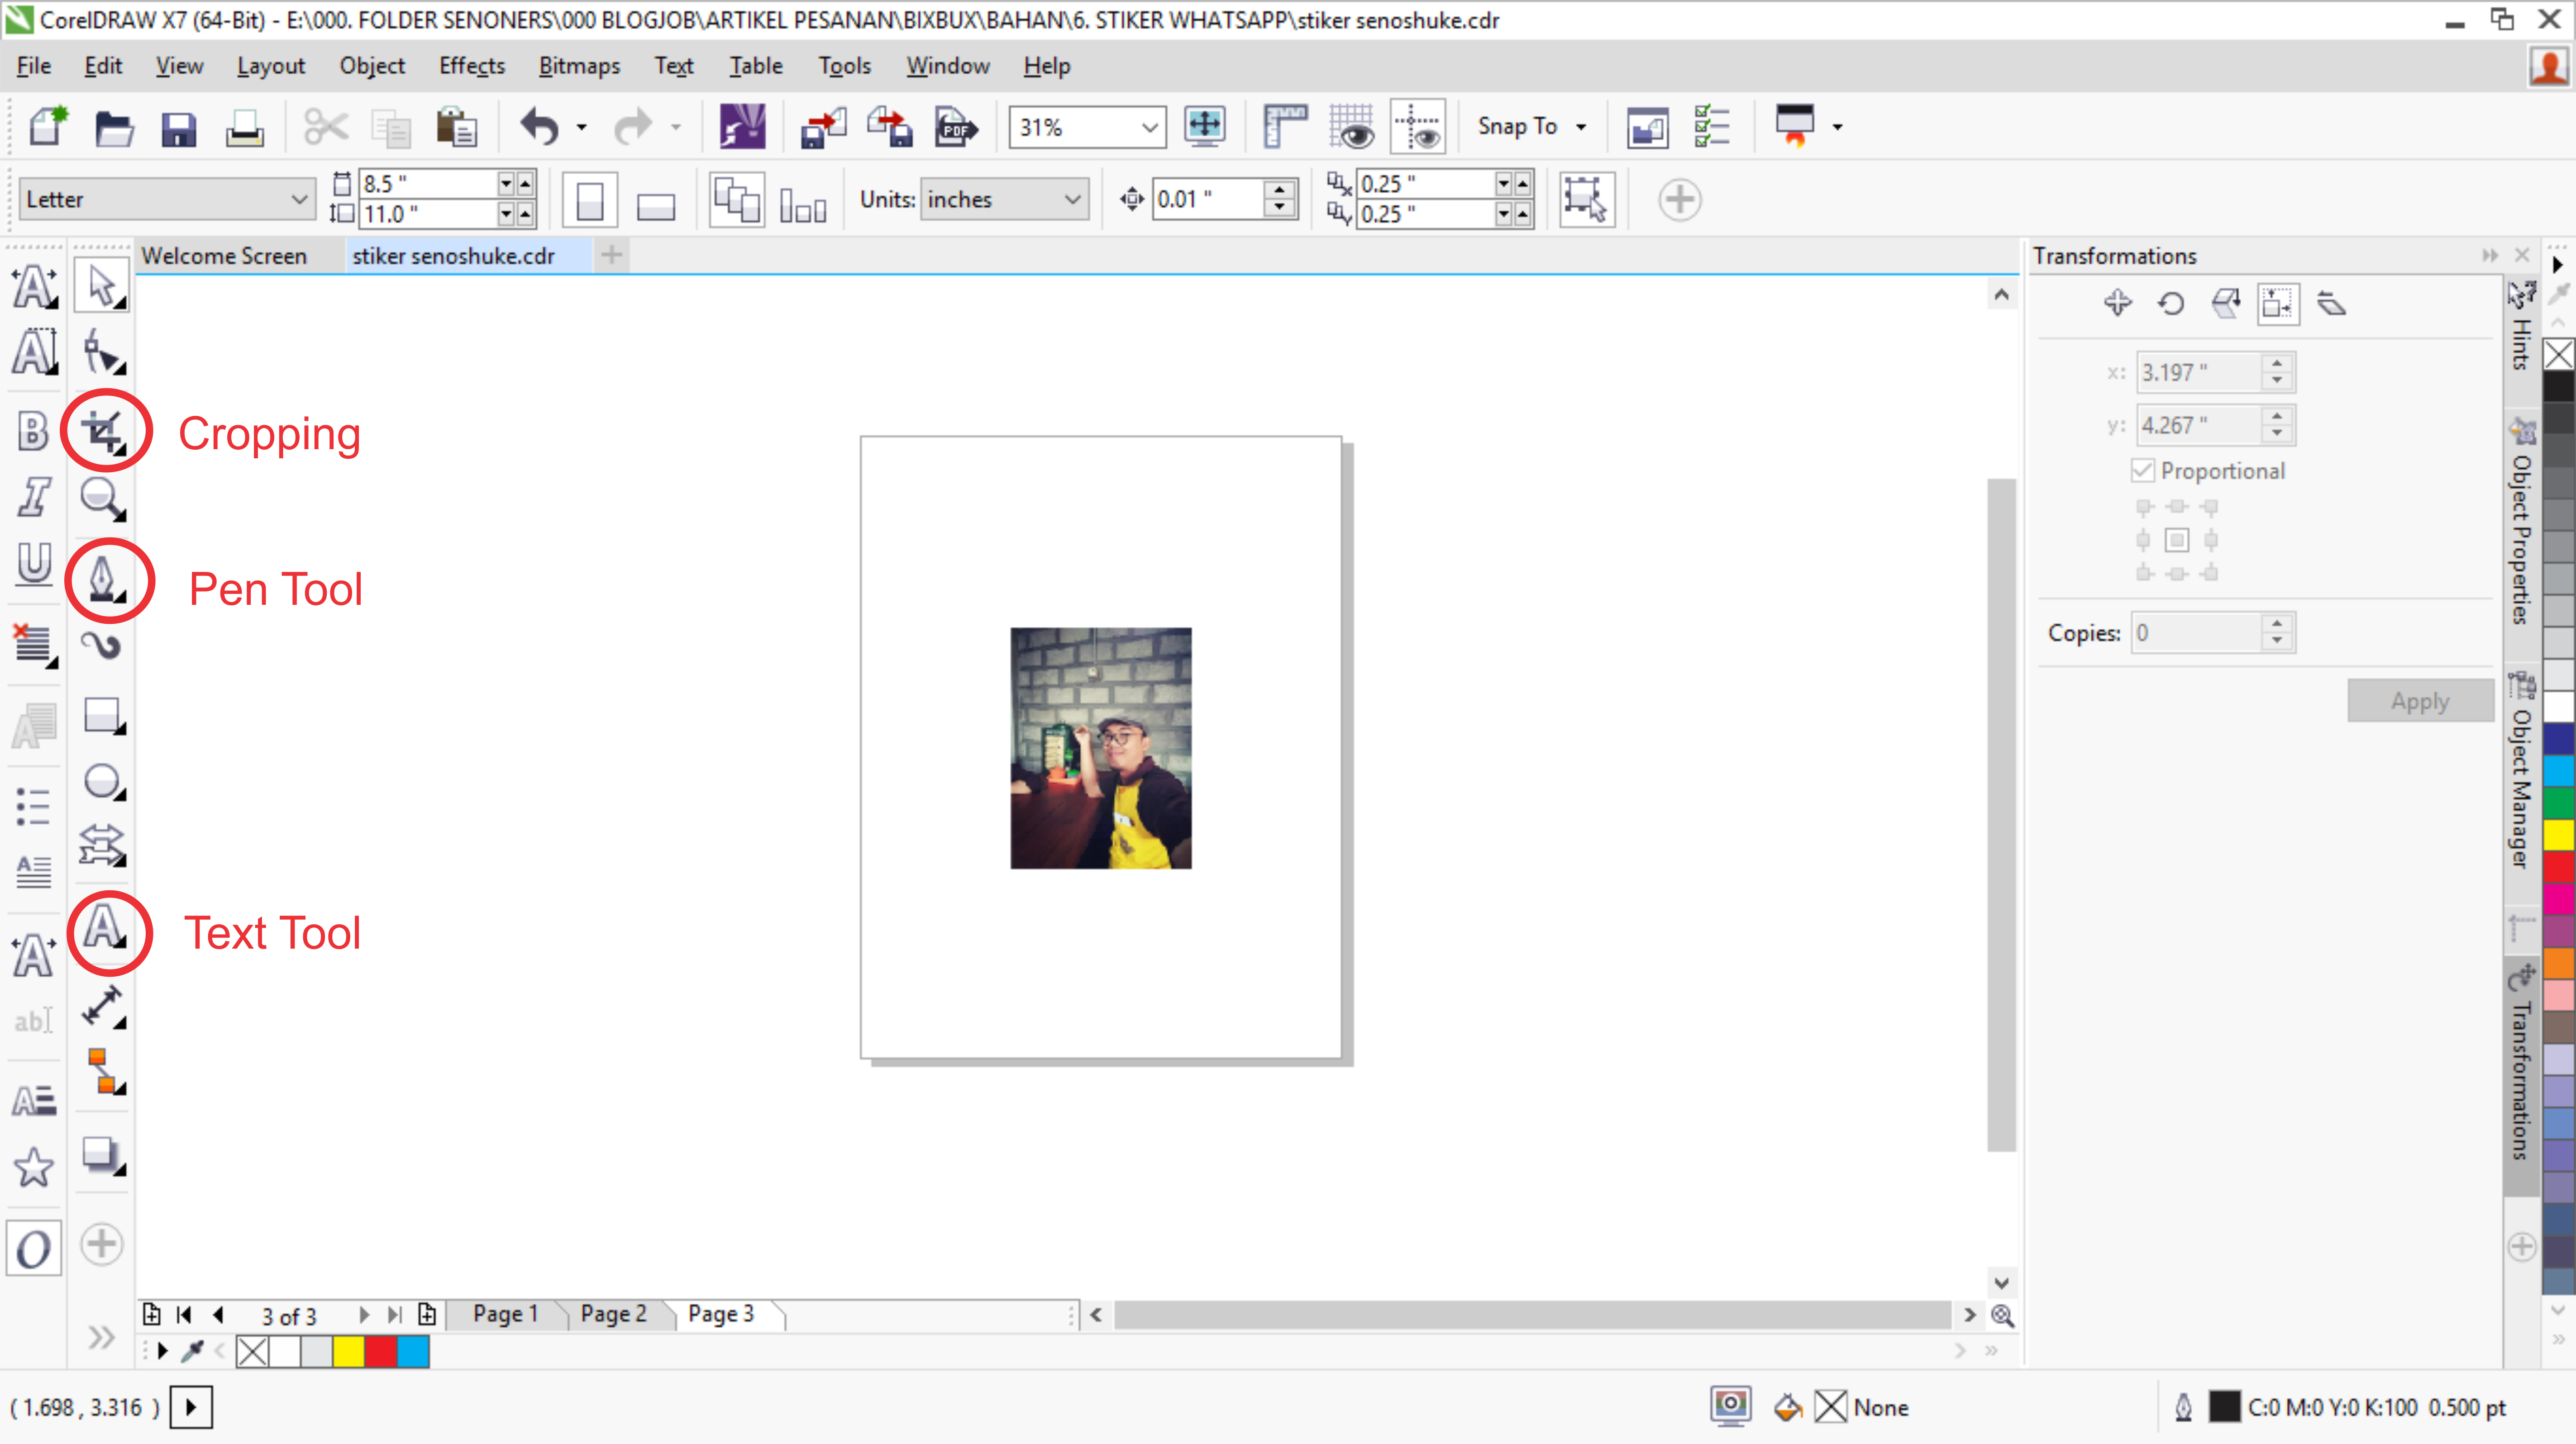2576x1444 pixels.
Task: Select the Text tool
Action: 104,927
